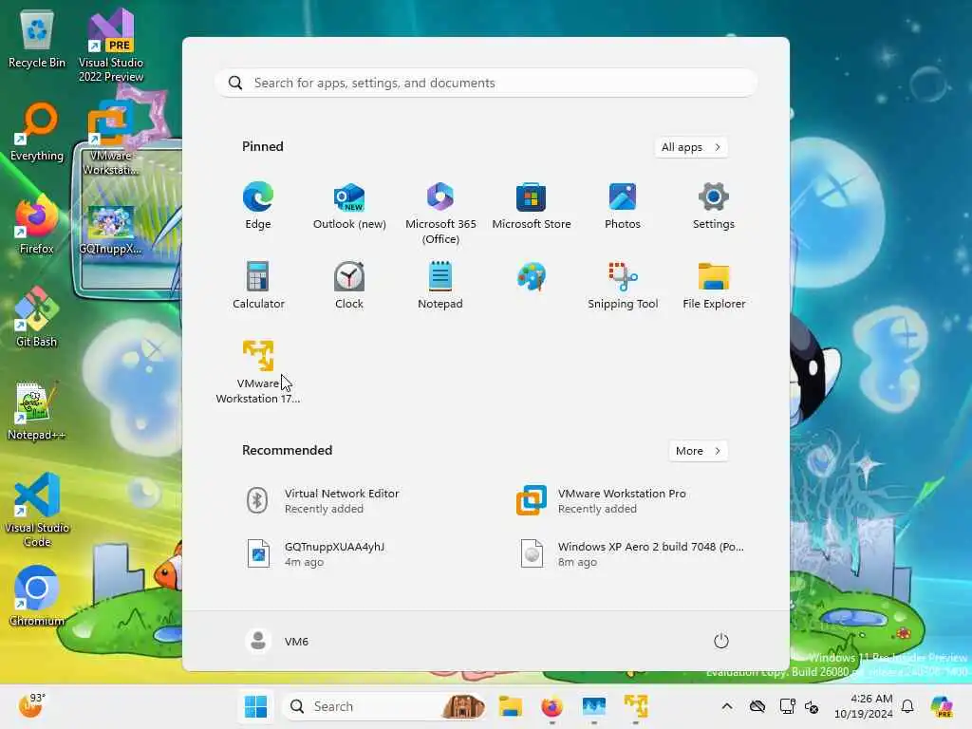Open File Explorer in pinned apps

714,285
